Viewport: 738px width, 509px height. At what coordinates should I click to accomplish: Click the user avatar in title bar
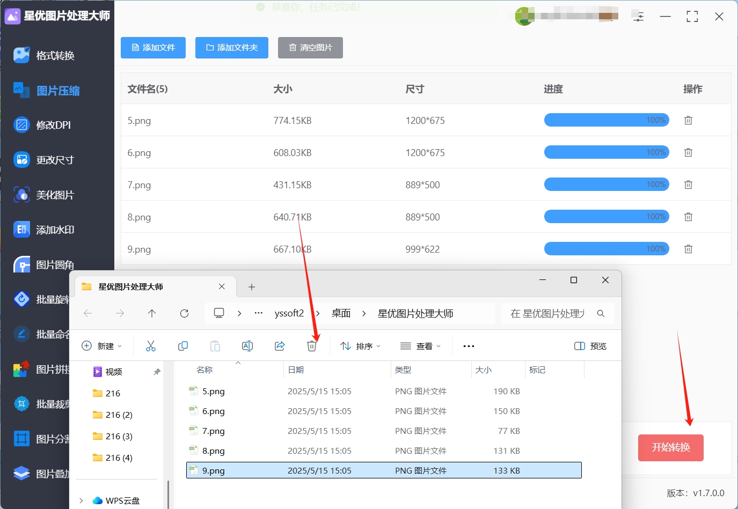coord(524,16)
